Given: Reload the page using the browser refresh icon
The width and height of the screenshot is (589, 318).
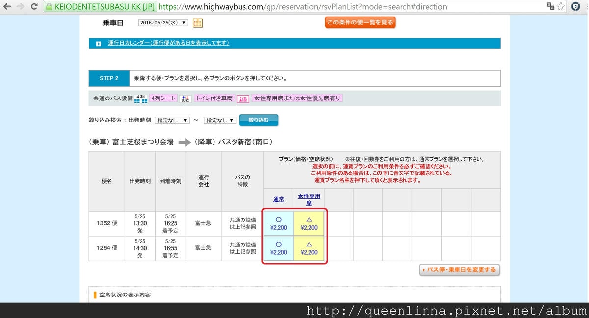Looking at the screenshot, I should pyautogui.click(x=33, y=7).
